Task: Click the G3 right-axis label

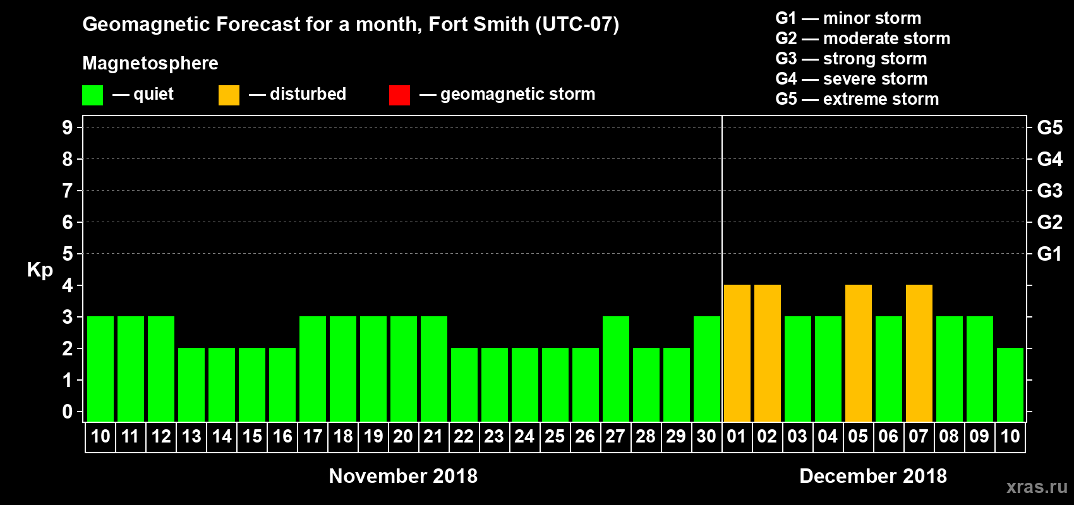Action: pyautogui.click(x=1050, y=191)
